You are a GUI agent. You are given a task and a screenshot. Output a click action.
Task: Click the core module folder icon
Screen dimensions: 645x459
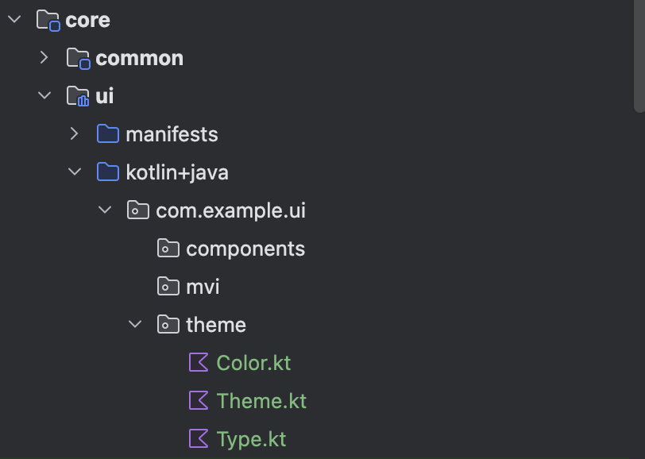coord(48,20)
